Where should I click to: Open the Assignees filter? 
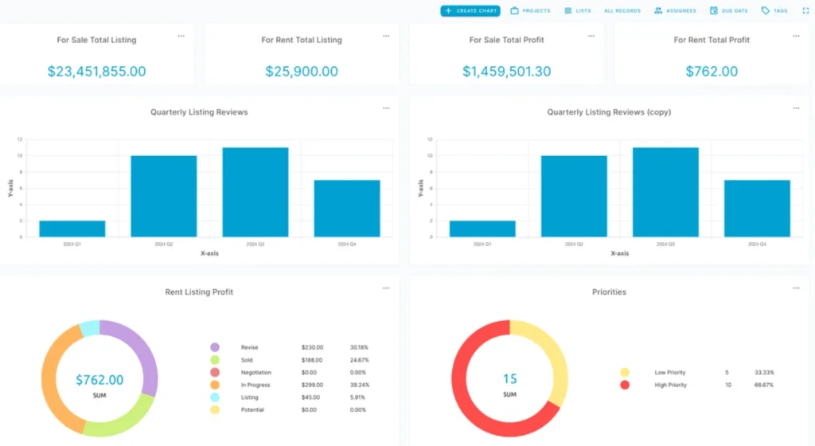(675, 11)
